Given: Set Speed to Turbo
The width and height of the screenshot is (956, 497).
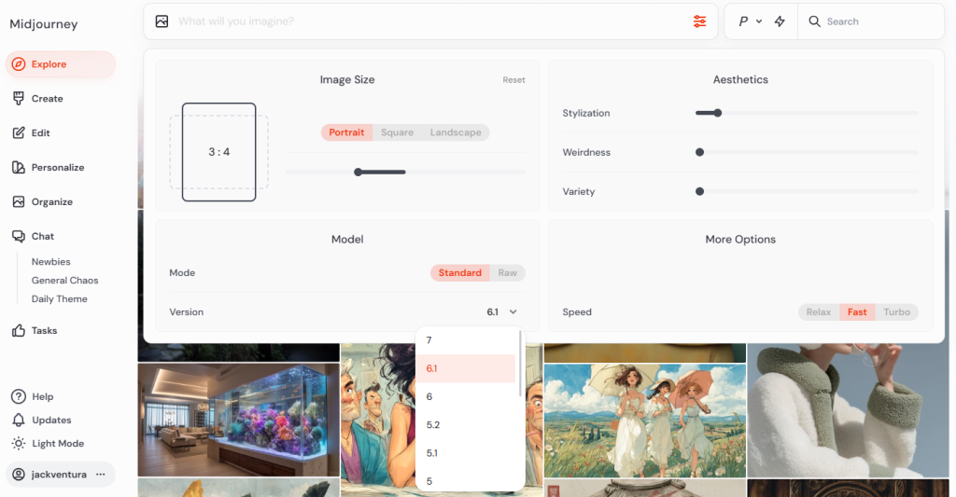Looking at the screenshot, I should (x=896, y=312).
